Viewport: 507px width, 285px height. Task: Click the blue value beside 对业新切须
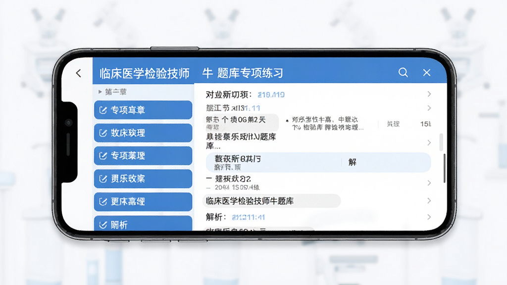271,95
